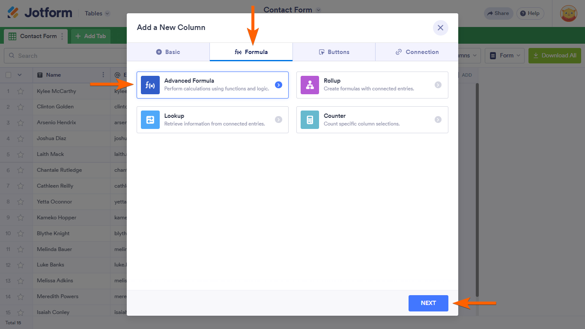The height and width of the screenshot is (329, 585).
Task: Star the Kylee McCarthy row
Action: tap(21, 91)
